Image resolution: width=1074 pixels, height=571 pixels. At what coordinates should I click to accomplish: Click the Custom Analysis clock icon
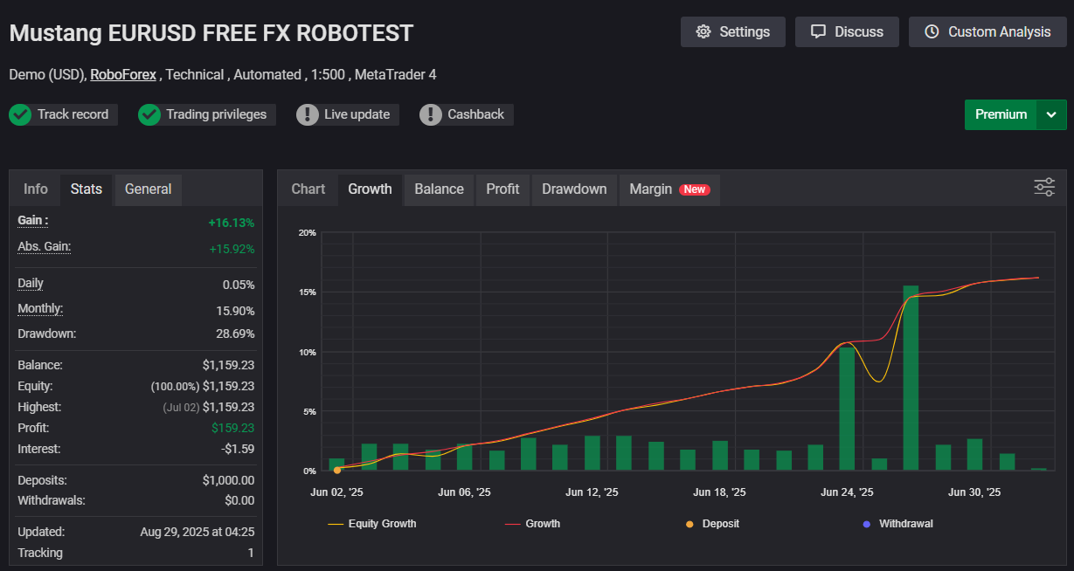[x=932, y=32]
